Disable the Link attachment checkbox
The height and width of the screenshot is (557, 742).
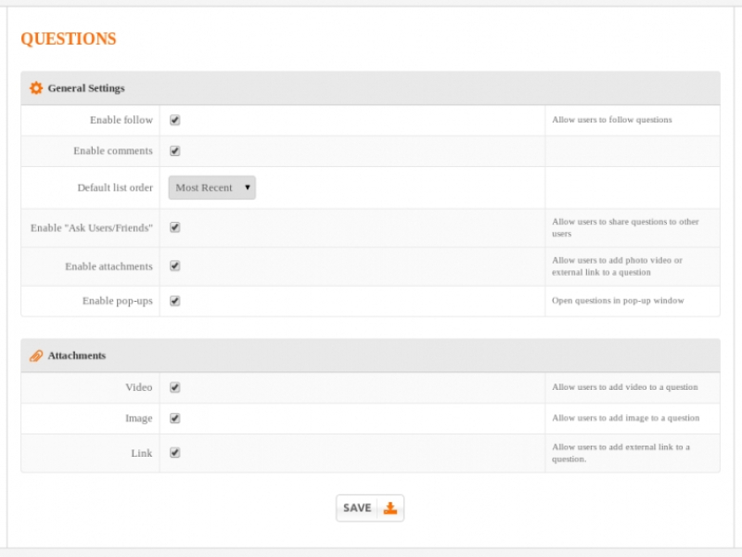tap(174, 453)
